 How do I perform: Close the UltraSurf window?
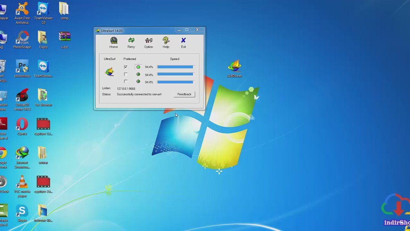click(197, 30)
